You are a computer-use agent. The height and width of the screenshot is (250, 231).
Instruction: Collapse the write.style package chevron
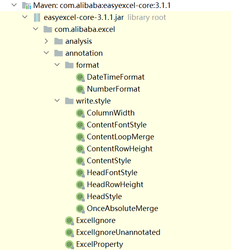(x=57, y=101)
